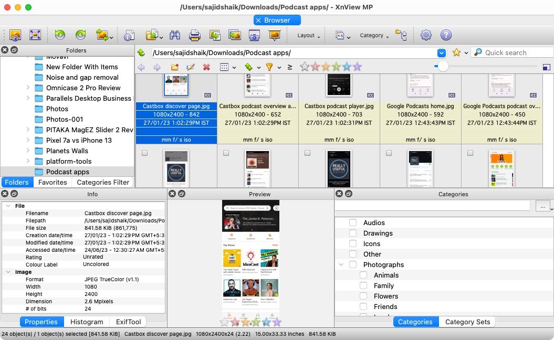Viewport: 554px width, 340px height.
Task: Rotate the selected image counter-clockwise
Action: pyautogui.click(x=60, y=35)
